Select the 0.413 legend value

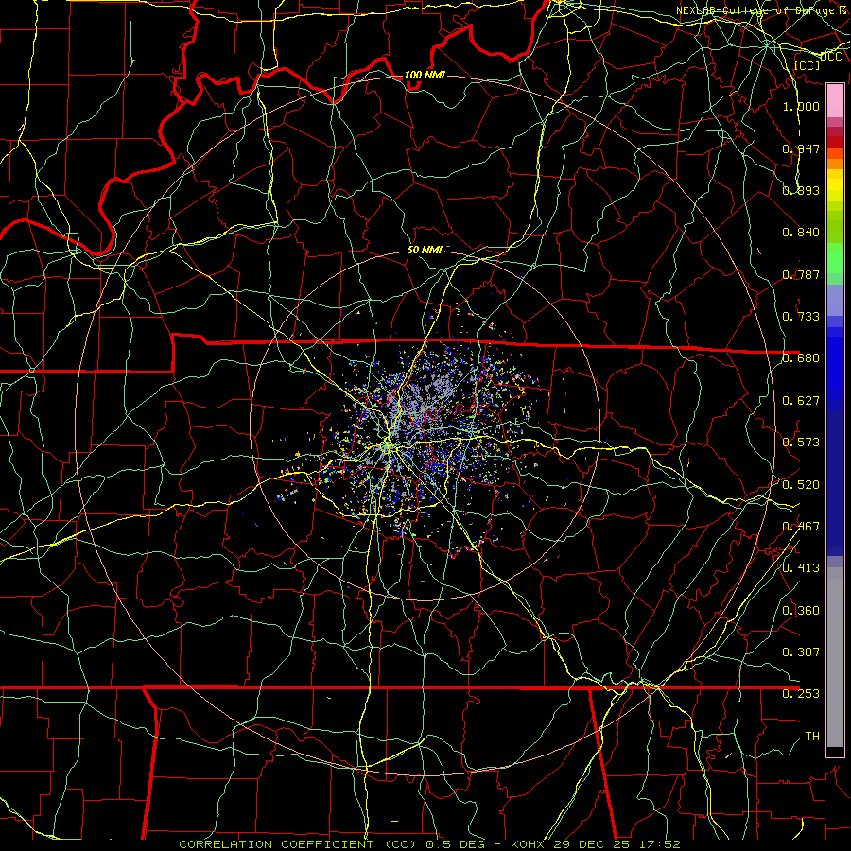801,568
